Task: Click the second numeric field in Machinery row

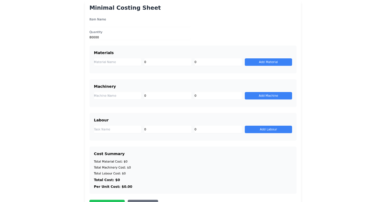Action: point(217,96)
